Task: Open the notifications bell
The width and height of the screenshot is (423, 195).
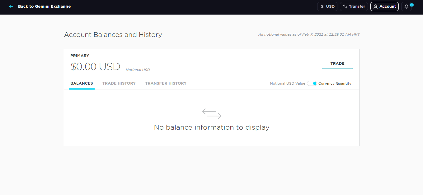Action: click(x=406, y=7)
